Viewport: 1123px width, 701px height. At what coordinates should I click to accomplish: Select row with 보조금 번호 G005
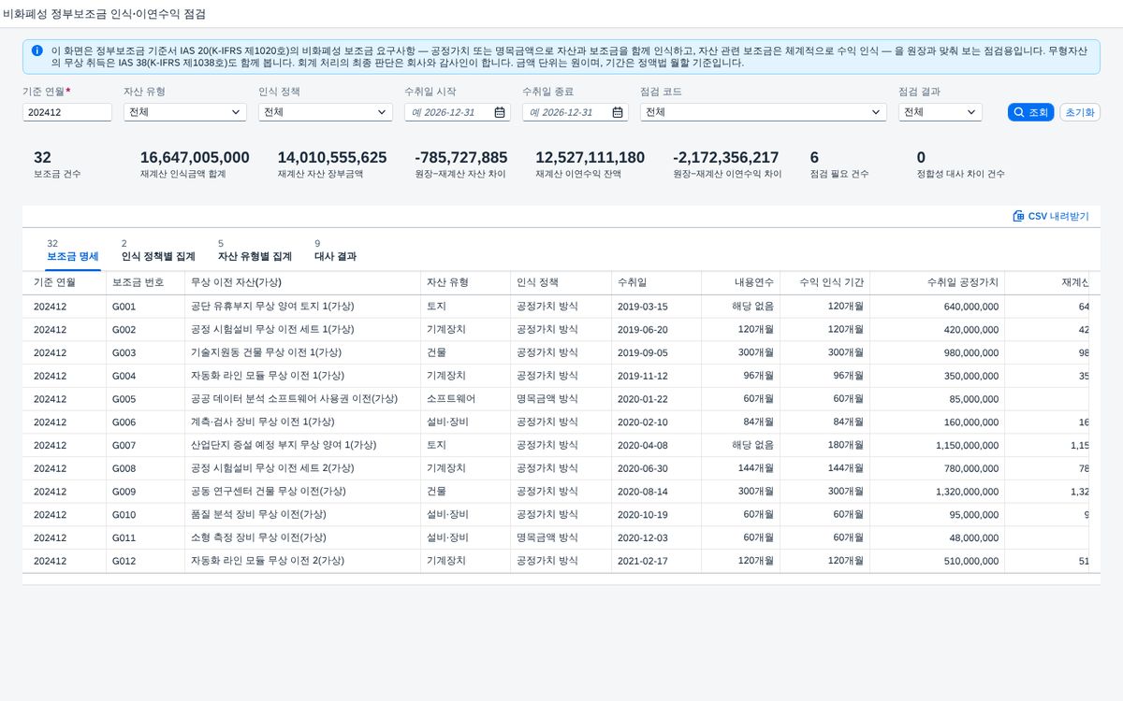click(x=561, y=398)
